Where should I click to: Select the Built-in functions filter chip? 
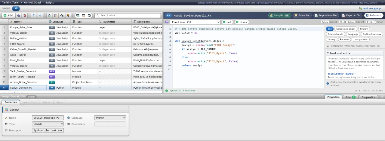(x=372, y=34)
